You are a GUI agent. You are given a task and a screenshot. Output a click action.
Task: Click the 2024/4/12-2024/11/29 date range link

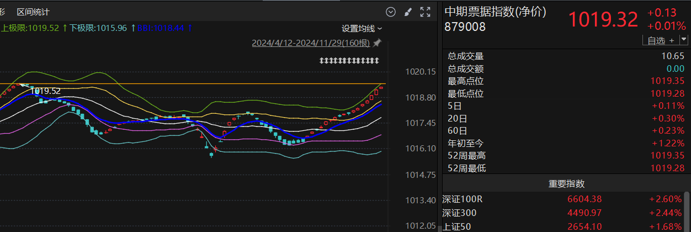click(x=311, y=43)
